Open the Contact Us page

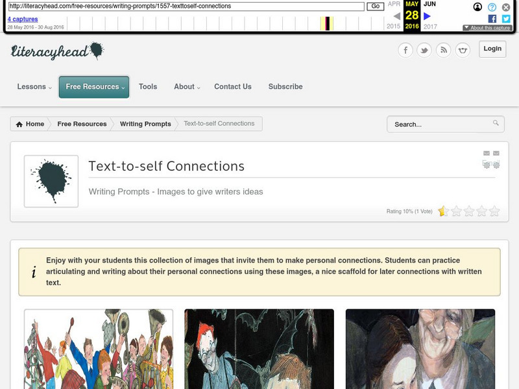[233, 87]
